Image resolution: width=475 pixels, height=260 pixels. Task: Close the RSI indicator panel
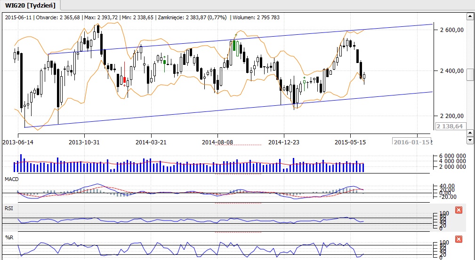tap(459, 210)
